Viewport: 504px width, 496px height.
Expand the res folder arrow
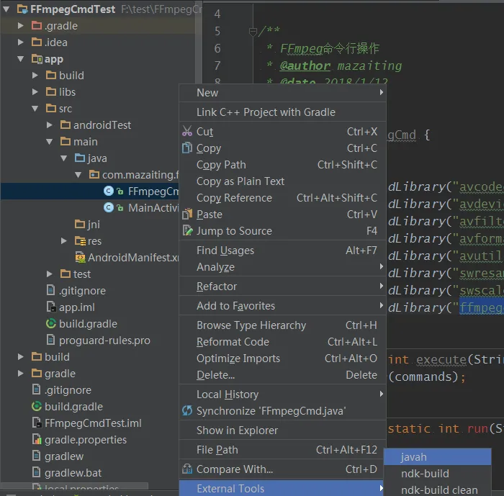[x=64, y=240]
